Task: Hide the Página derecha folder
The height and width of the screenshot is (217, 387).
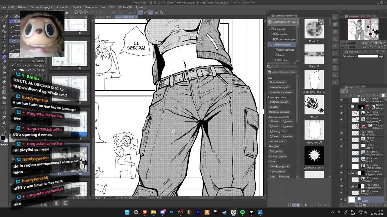Action: (342, 186)
